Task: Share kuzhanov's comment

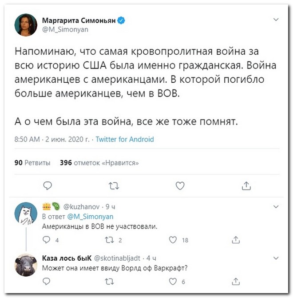Action: (x=236, y=240)
